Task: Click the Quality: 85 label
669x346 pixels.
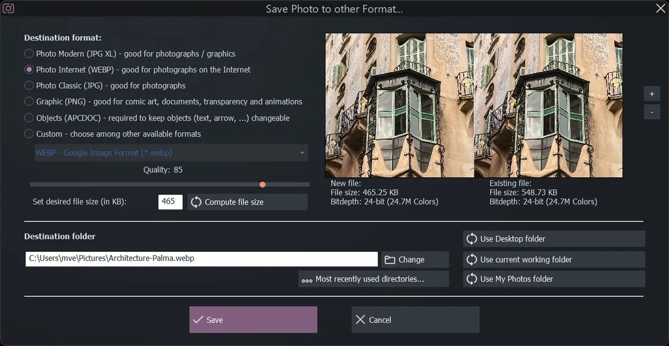Action: pos(163,170)
